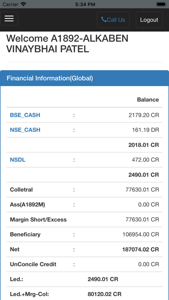The width and height of the screenshot is (169, 300).
Task: Select the Net value 187074.02 CR
Action: [x=141, y=250]
